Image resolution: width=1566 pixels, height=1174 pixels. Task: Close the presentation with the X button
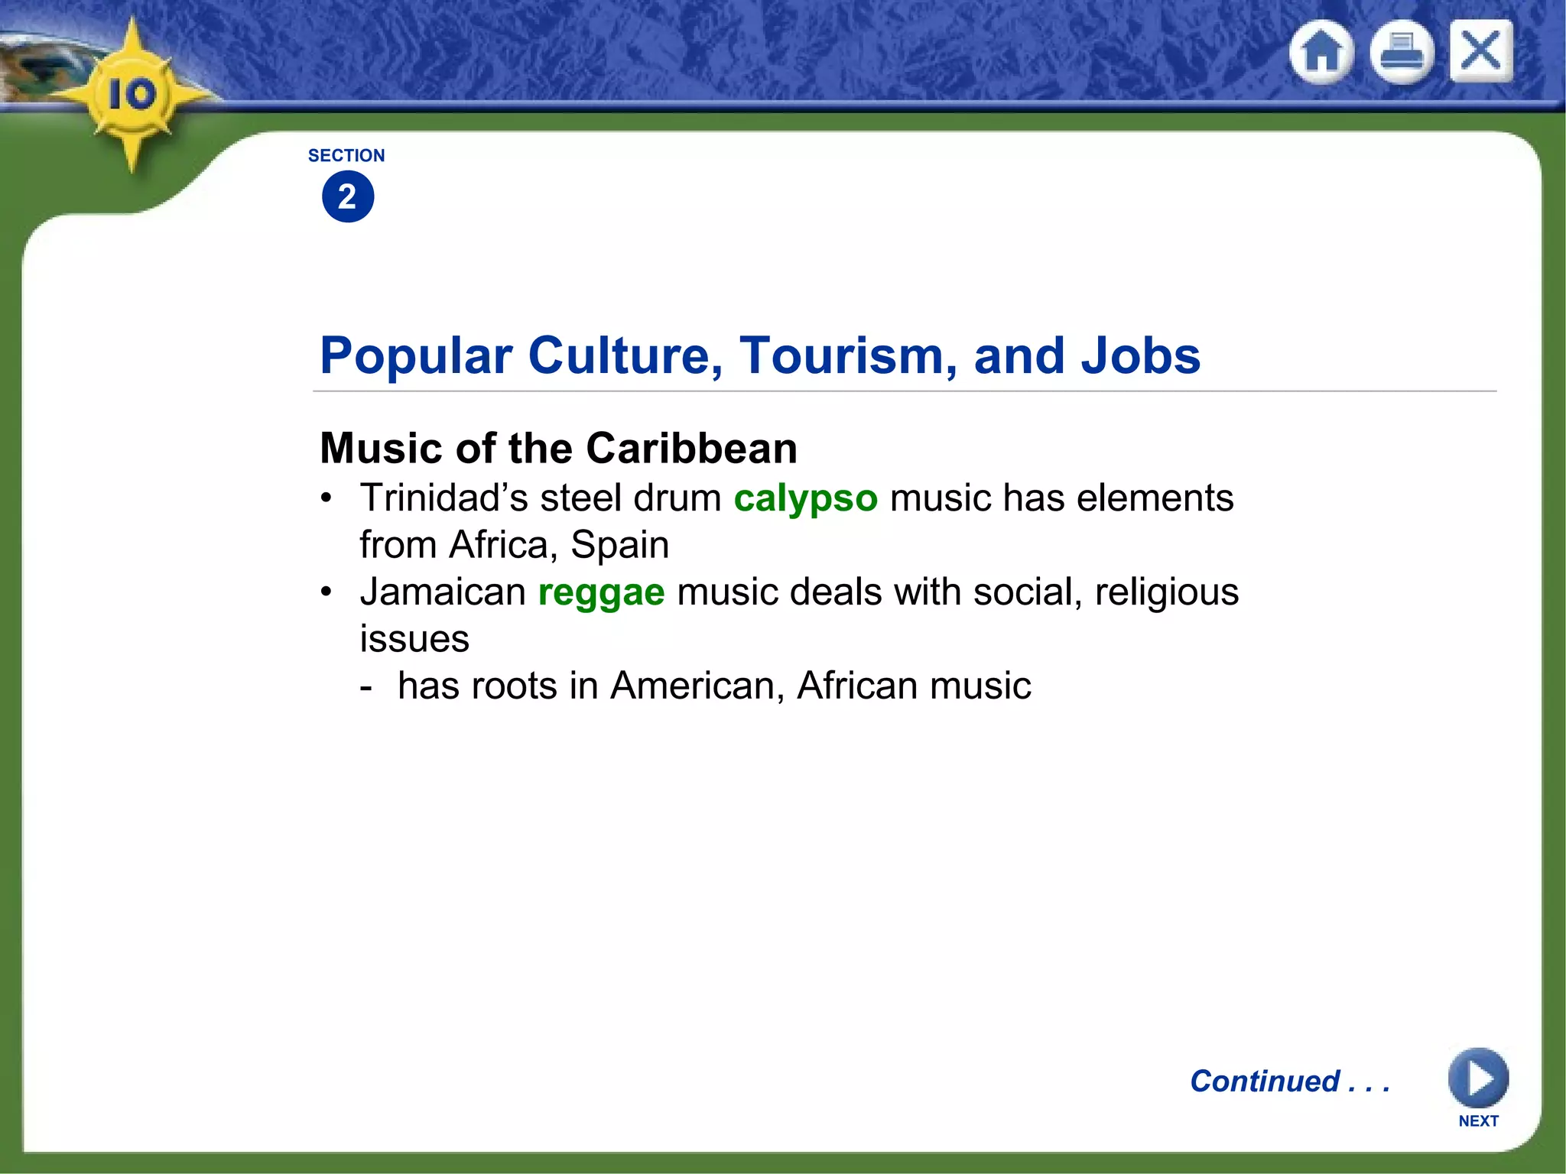[x=1481, y=51]
